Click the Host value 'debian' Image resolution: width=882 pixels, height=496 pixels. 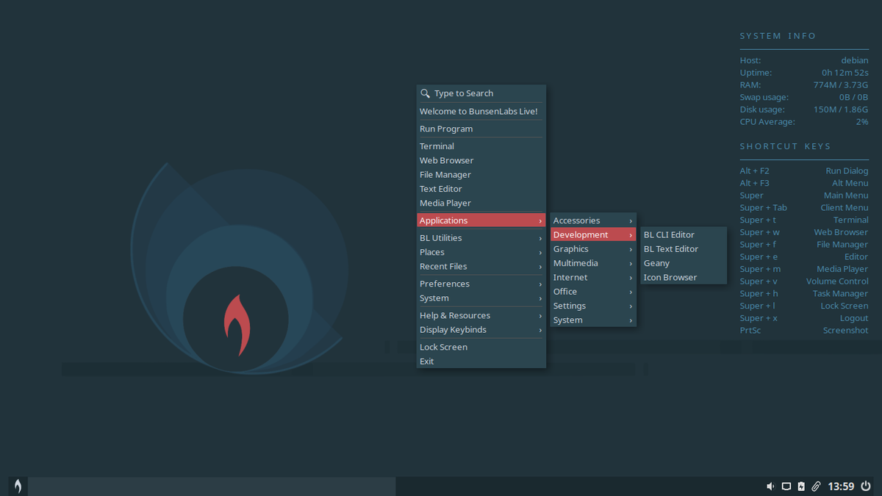[x=855, y=60]
